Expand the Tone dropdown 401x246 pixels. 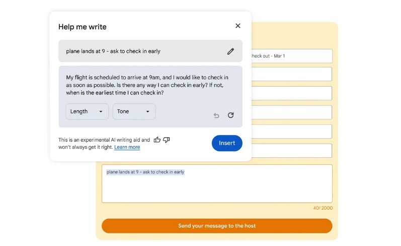134,111
